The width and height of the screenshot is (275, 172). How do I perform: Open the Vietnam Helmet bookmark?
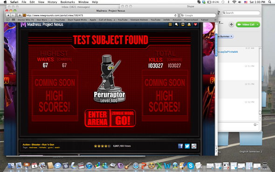point(139,20)
